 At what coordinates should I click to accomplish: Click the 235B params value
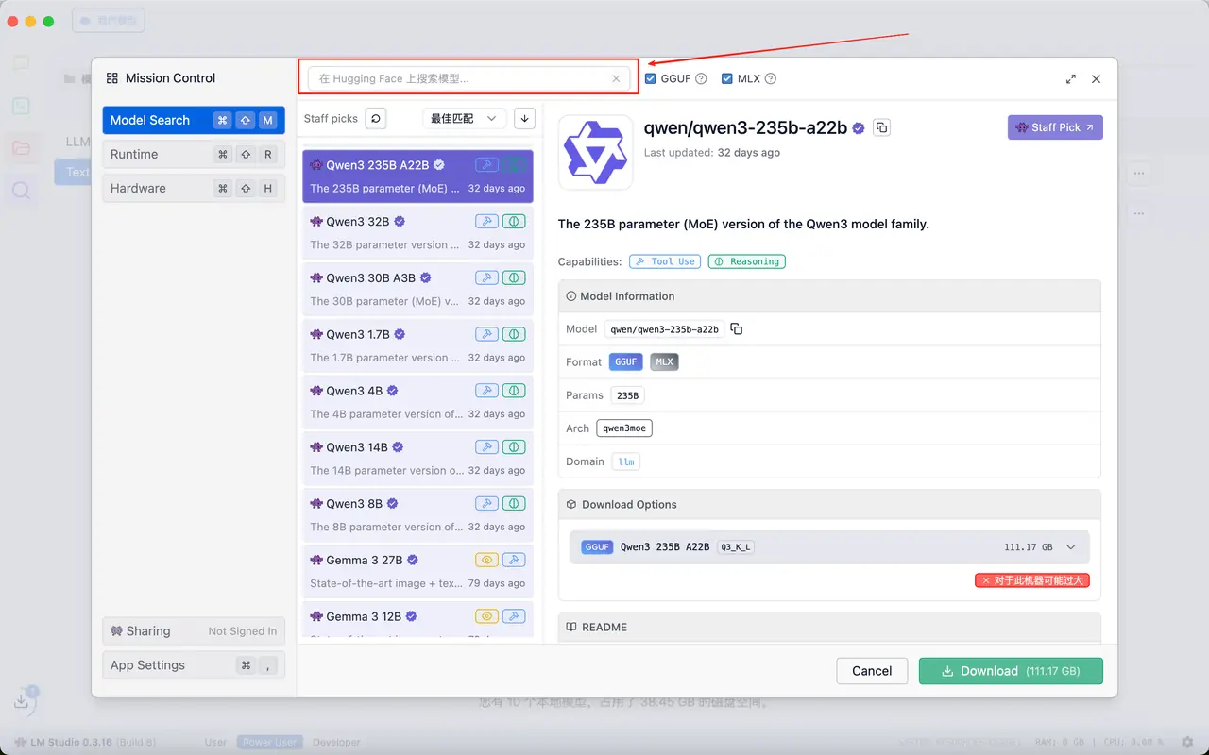click(627, 395)
